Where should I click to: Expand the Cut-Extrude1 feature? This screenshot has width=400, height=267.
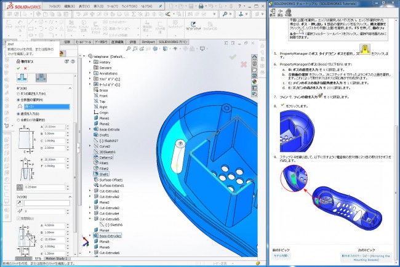[90, 191]
